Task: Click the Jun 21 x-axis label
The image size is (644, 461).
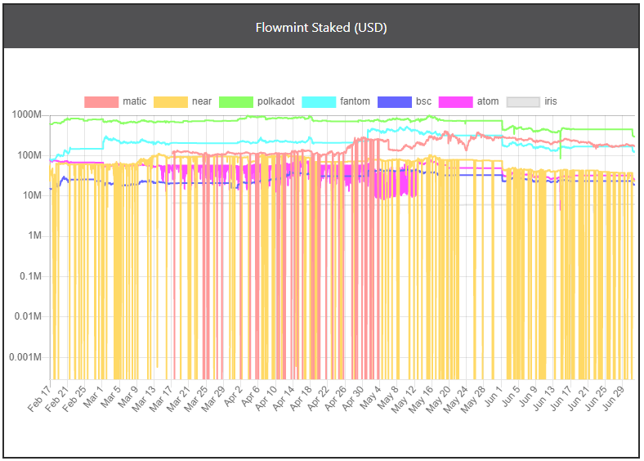Action: (x=579, y=399)
